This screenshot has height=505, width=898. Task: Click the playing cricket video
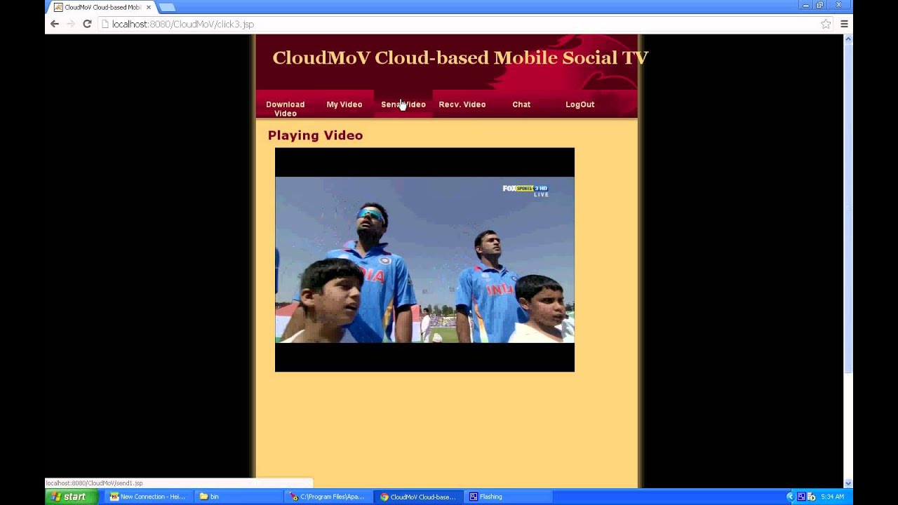pyautogui.click(x=424, y=260)
